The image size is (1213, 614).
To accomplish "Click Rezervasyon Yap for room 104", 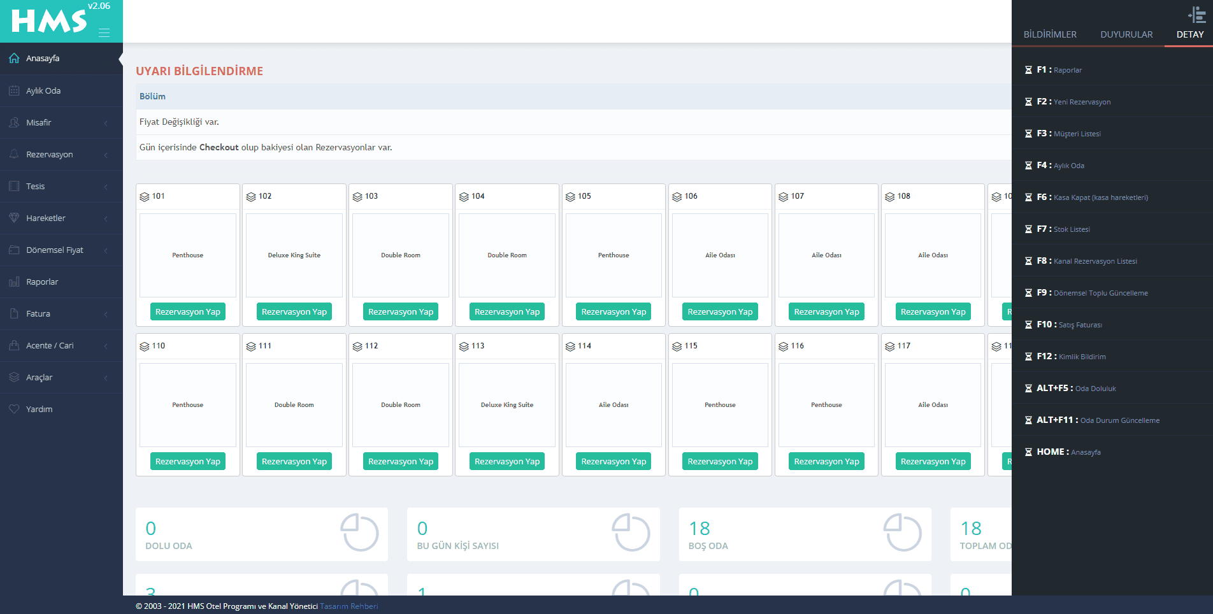I will click(x=507, y=311).
